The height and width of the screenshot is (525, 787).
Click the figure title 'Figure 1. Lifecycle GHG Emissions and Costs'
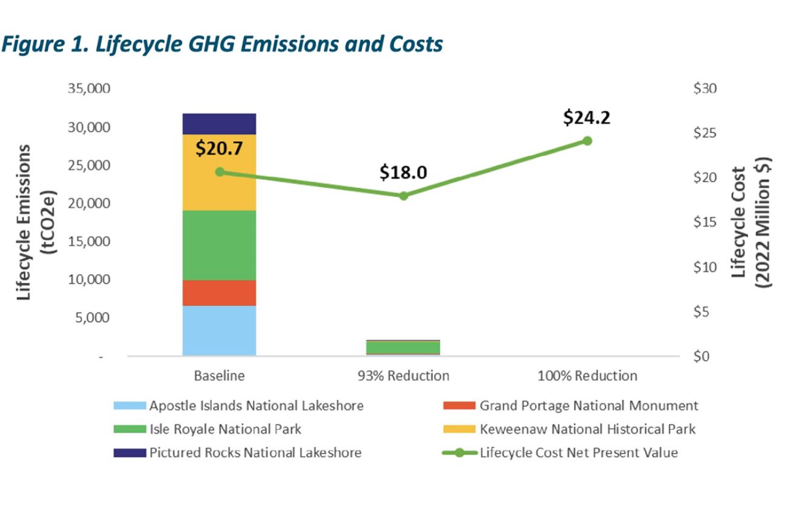pyautogui.click(x=222, y=44)
